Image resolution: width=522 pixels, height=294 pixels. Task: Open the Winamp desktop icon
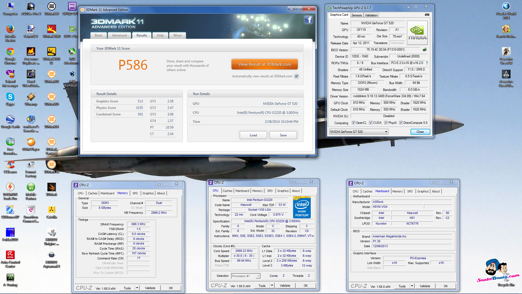click(x=31, y=99)
